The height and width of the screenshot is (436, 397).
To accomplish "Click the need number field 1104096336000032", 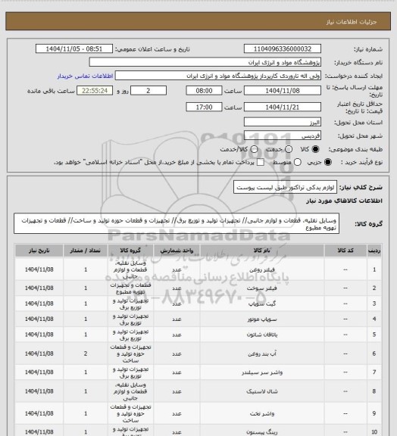I will (283, 49).
